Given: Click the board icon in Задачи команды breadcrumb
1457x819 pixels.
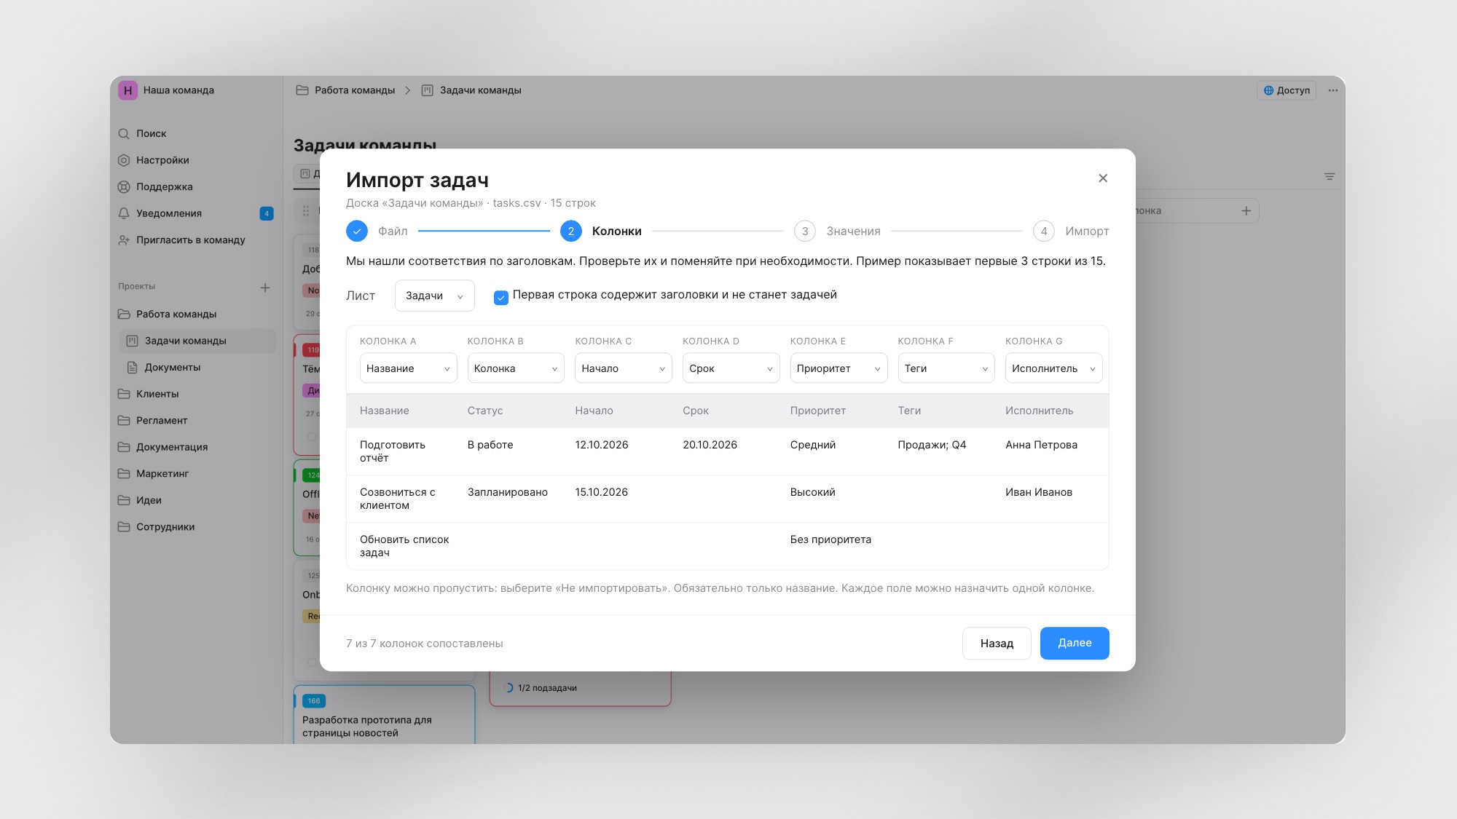Looking at the screenshot, I should [428, 90].
